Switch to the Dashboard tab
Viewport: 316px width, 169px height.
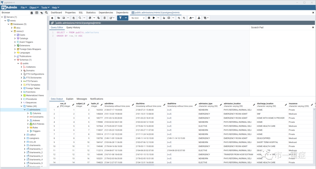[56, 13]
